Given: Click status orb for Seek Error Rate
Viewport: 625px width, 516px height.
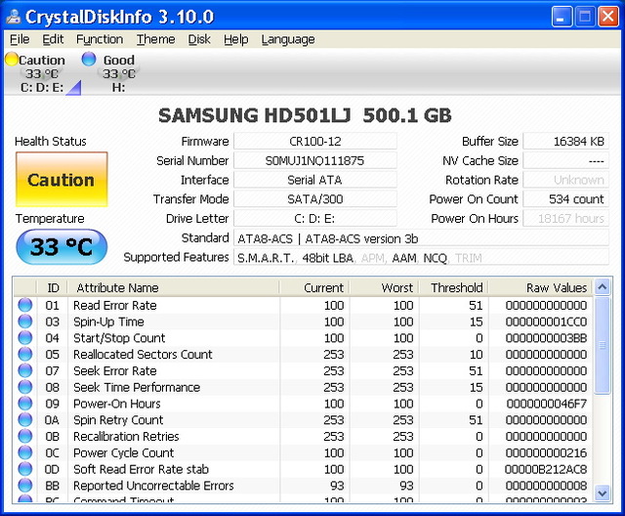Looking at the screenshot, I should coord(25,370).
